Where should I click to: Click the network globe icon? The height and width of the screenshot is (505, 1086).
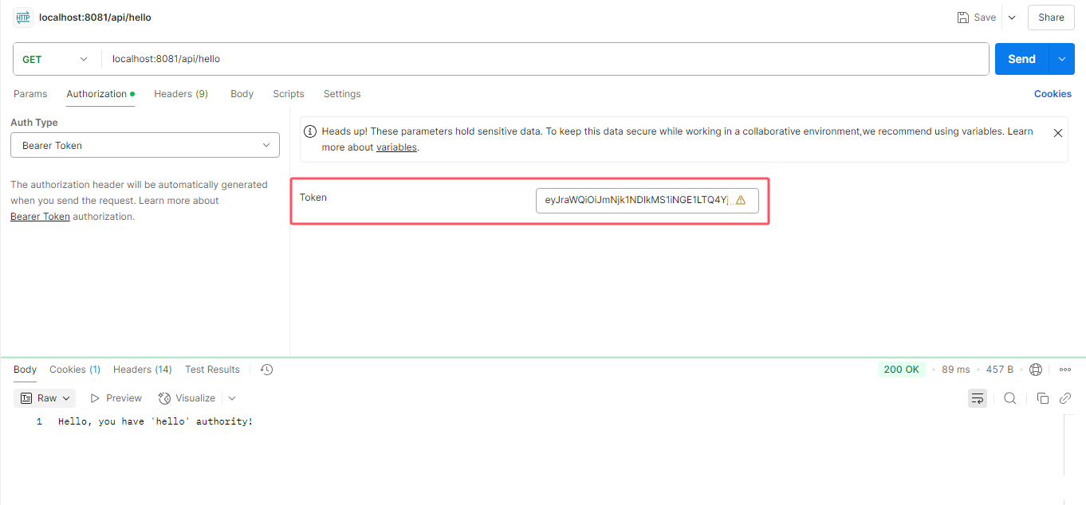[1036, 370]
